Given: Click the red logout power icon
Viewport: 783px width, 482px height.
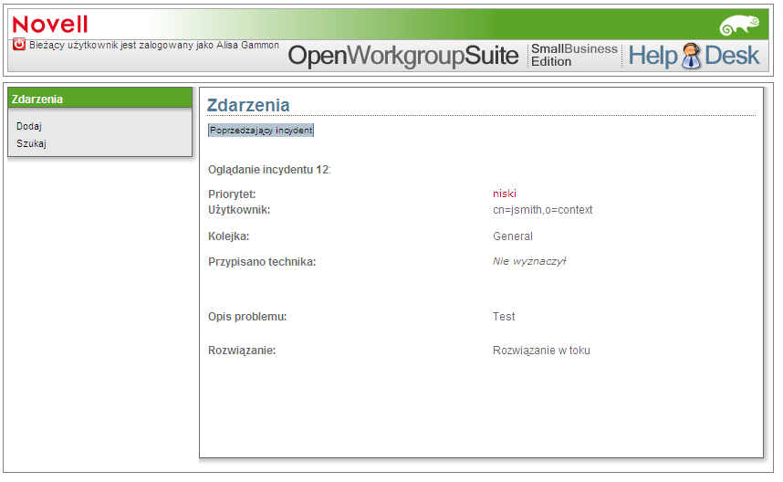Looking at the screenshot, I should 19,45.
